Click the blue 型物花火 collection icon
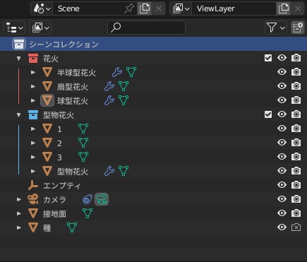 point(33,114)
